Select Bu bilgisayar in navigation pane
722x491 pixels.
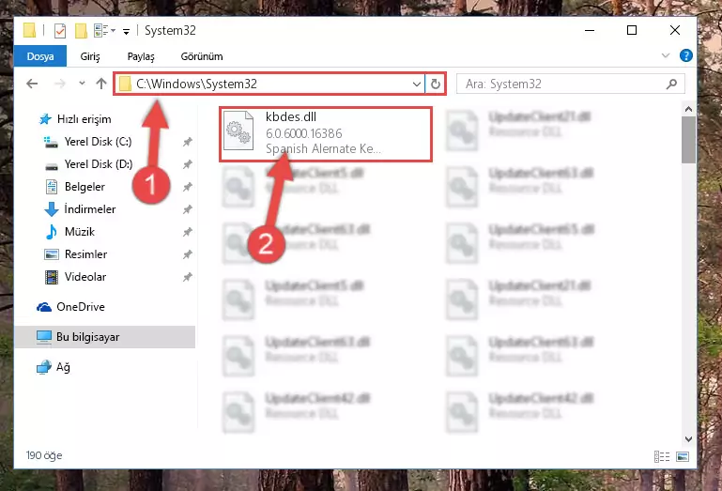pos(105,337)
